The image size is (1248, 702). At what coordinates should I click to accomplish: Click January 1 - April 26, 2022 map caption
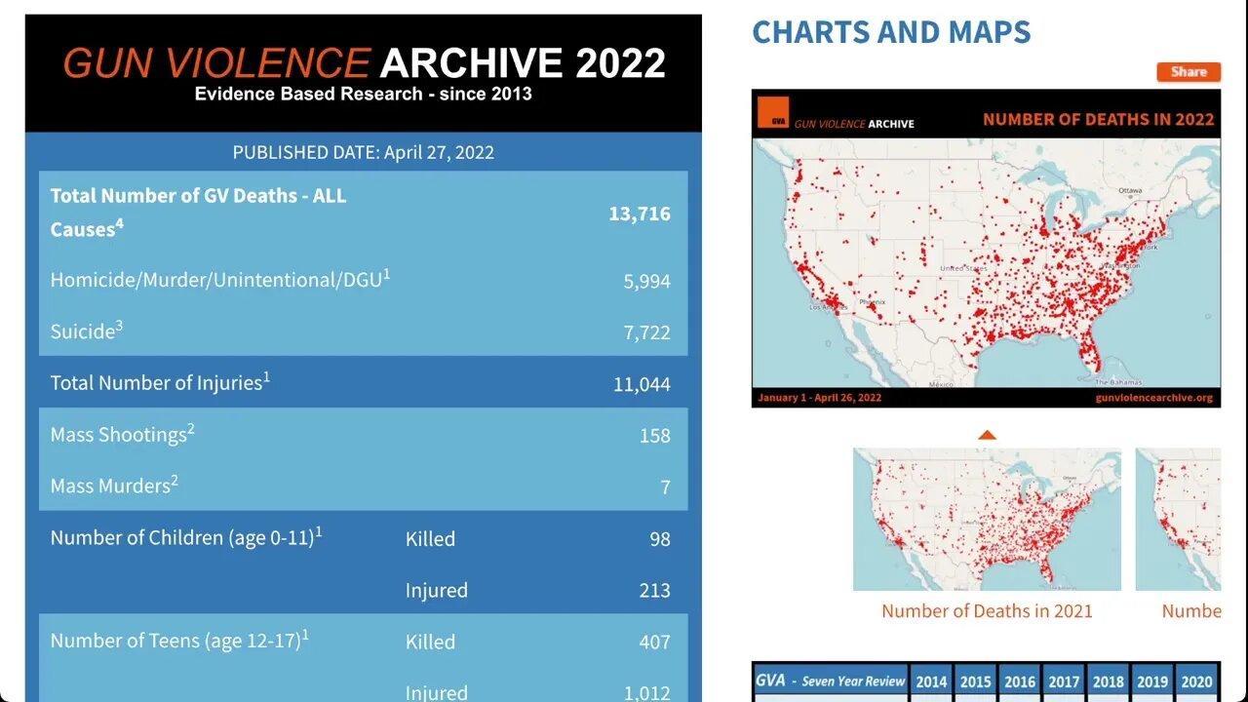coord(819,398)
